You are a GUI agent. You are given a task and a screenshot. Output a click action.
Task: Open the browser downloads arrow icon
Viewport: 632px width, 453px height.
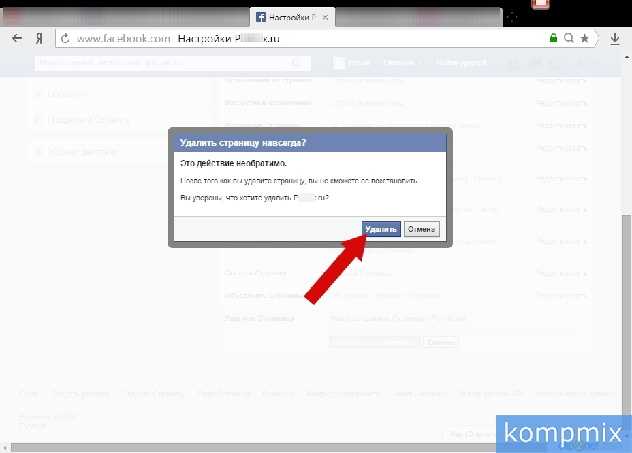pyautogui.click(x=615, y=39)
